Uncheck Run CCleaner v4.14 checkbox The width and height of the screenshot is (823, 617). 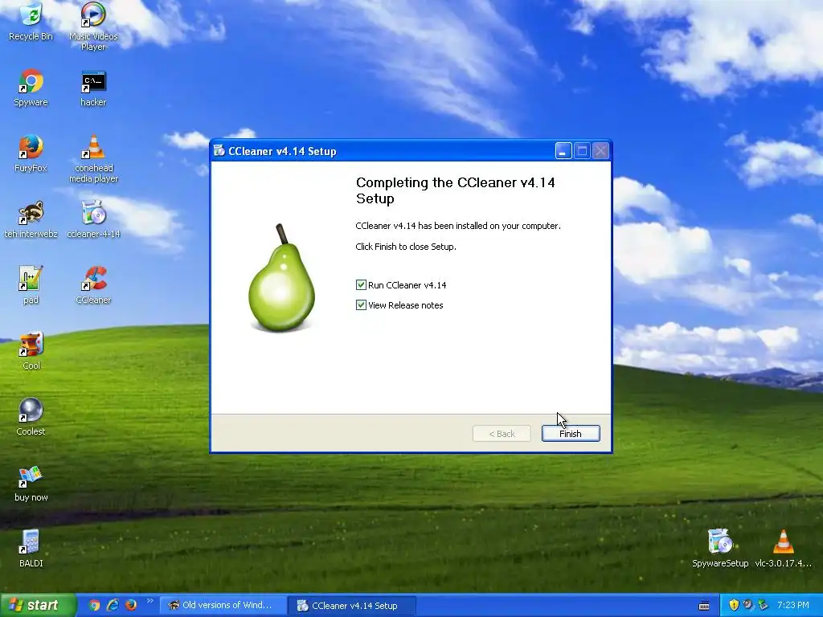pos(361,285)
